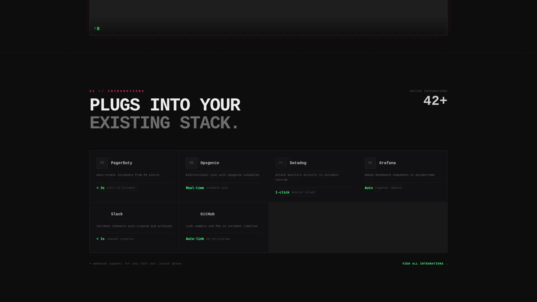
Task: Click the 'snapshot capture' label
Action: point(388,188)
